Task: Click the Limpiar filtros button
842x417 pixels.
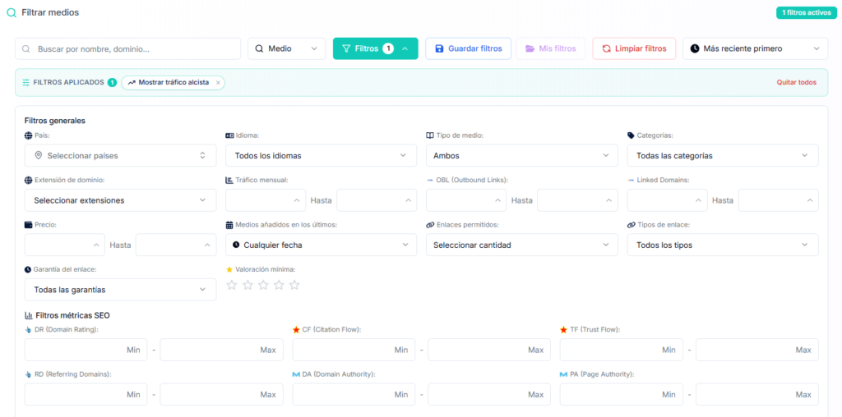Action: 634,48
